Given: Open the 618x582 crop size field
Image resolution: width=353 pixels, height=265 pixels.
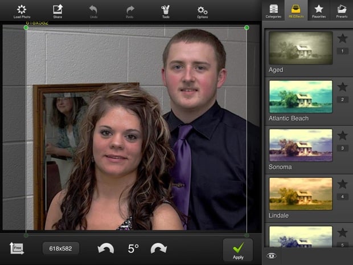Looking at the screenshot, I should coord(60,248).
